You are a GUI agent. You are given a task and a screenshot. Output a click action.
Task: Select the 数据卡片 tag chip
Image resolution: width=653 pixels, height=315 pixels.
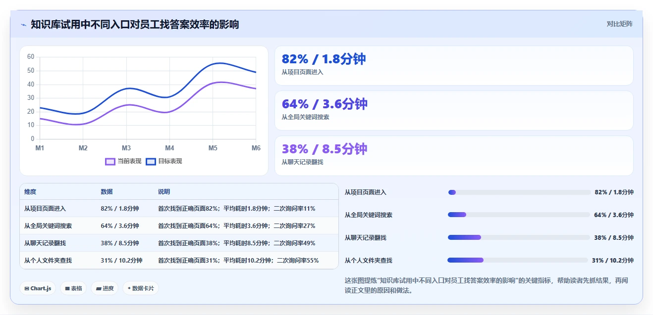pos(141,288)
